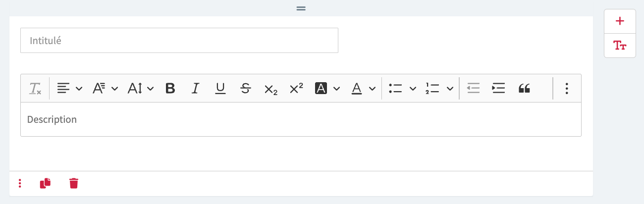Show more toolbar items
The image size is (644, 204).
[x=567, y=89]
